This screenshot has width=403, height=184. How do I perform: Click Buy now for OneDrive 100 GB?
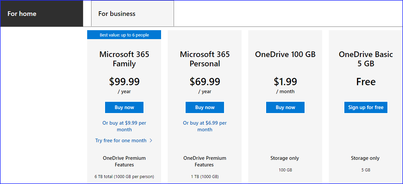pos(285,107)
